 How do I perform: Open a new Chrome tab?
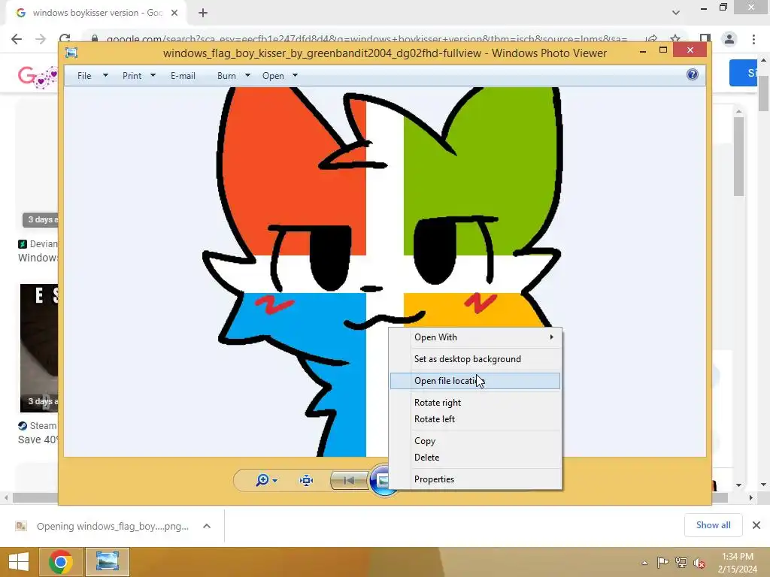tap(203, 13)
